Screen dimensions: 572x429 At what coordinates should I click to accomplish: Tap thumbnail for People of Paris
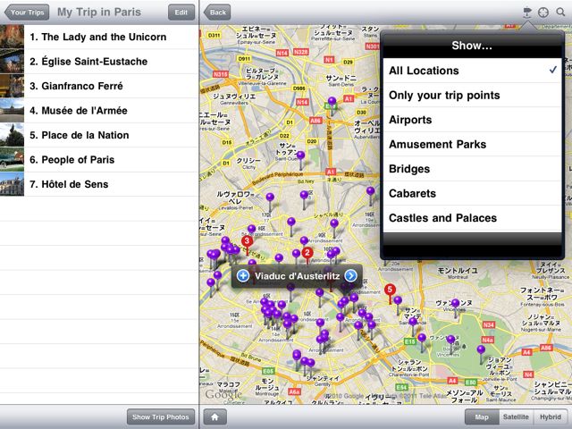(x=12, y=160)
